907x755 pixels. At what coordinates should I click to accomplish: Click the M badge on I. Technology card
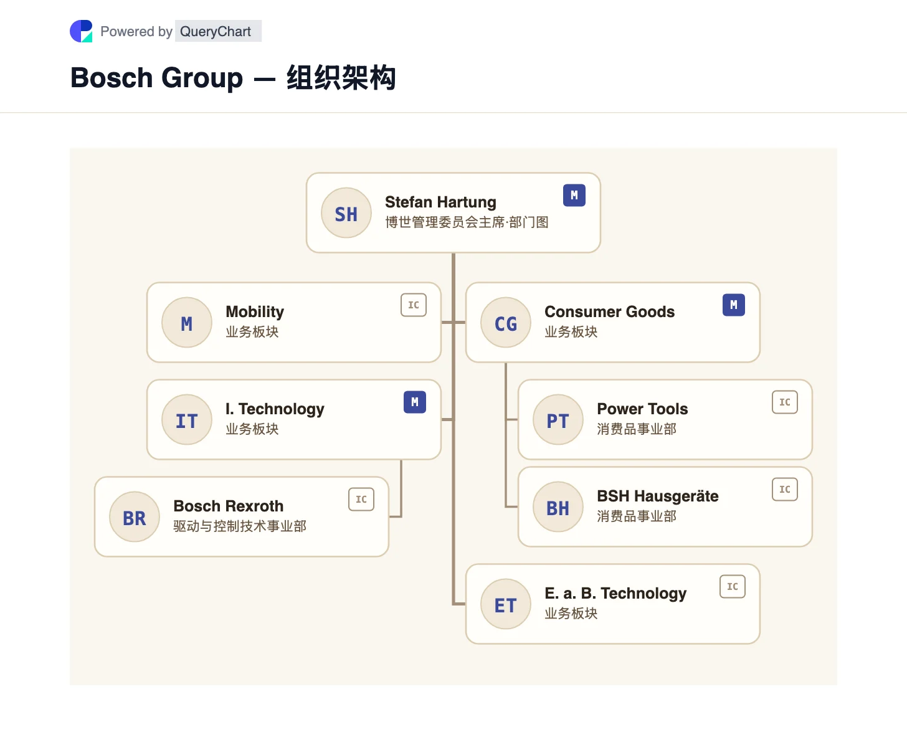[x=415, y=402]
